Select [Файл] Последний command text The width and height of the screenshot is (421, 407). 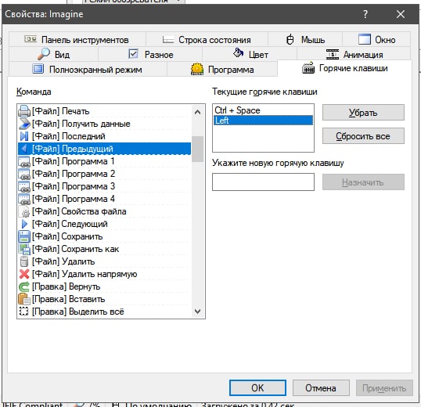69,136
